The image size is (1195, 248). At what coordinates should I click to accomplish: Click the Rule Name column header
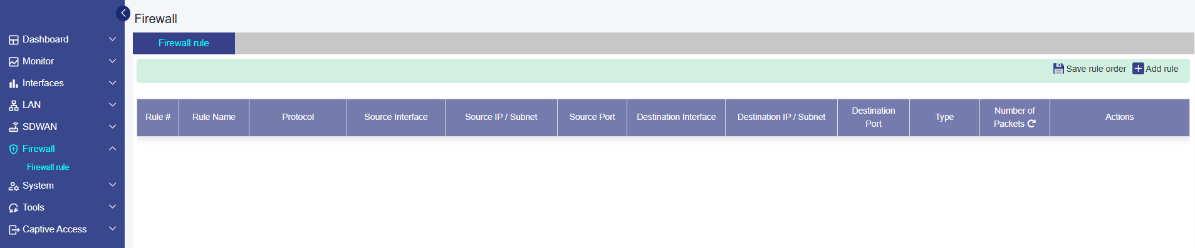214,117
